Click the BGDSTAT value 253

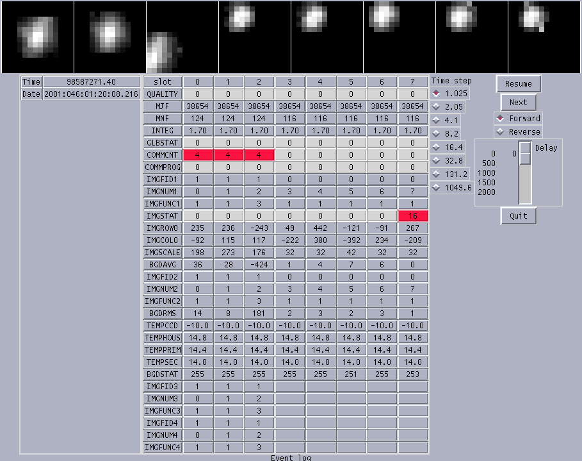click(x=413, y=374)
